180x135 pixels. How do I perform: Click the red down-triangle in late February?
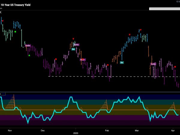[x=130, y=35]
